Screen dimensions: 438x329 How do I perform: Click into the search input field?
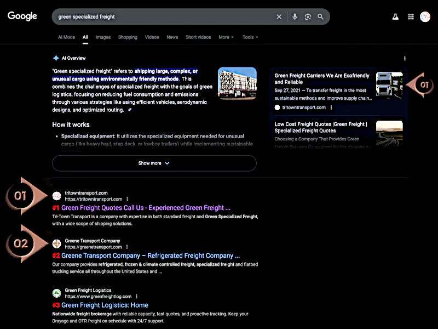164,17
